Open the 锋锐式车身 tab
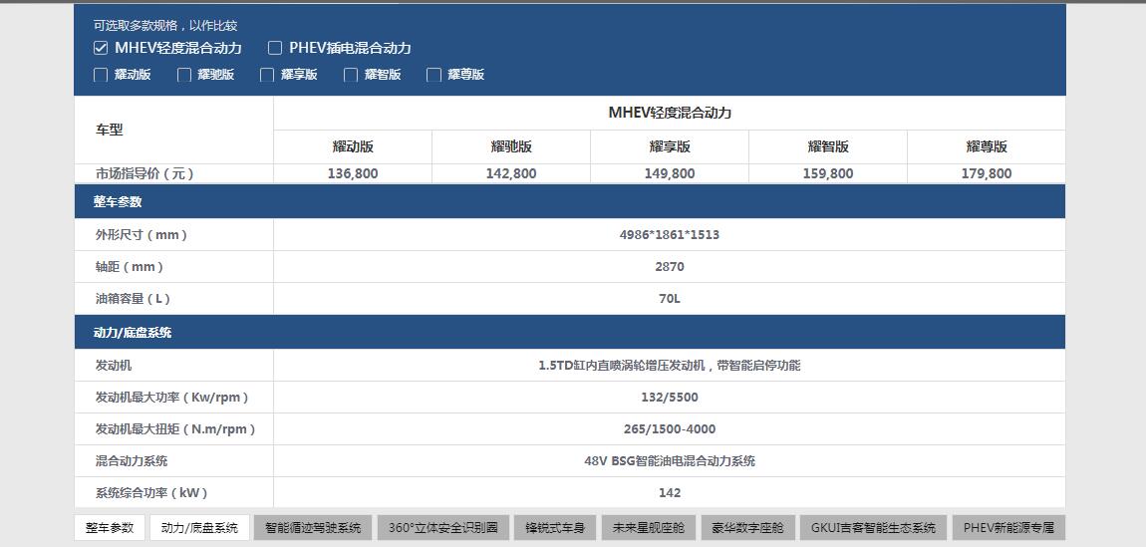1146x547 pixels. point(555,527)
